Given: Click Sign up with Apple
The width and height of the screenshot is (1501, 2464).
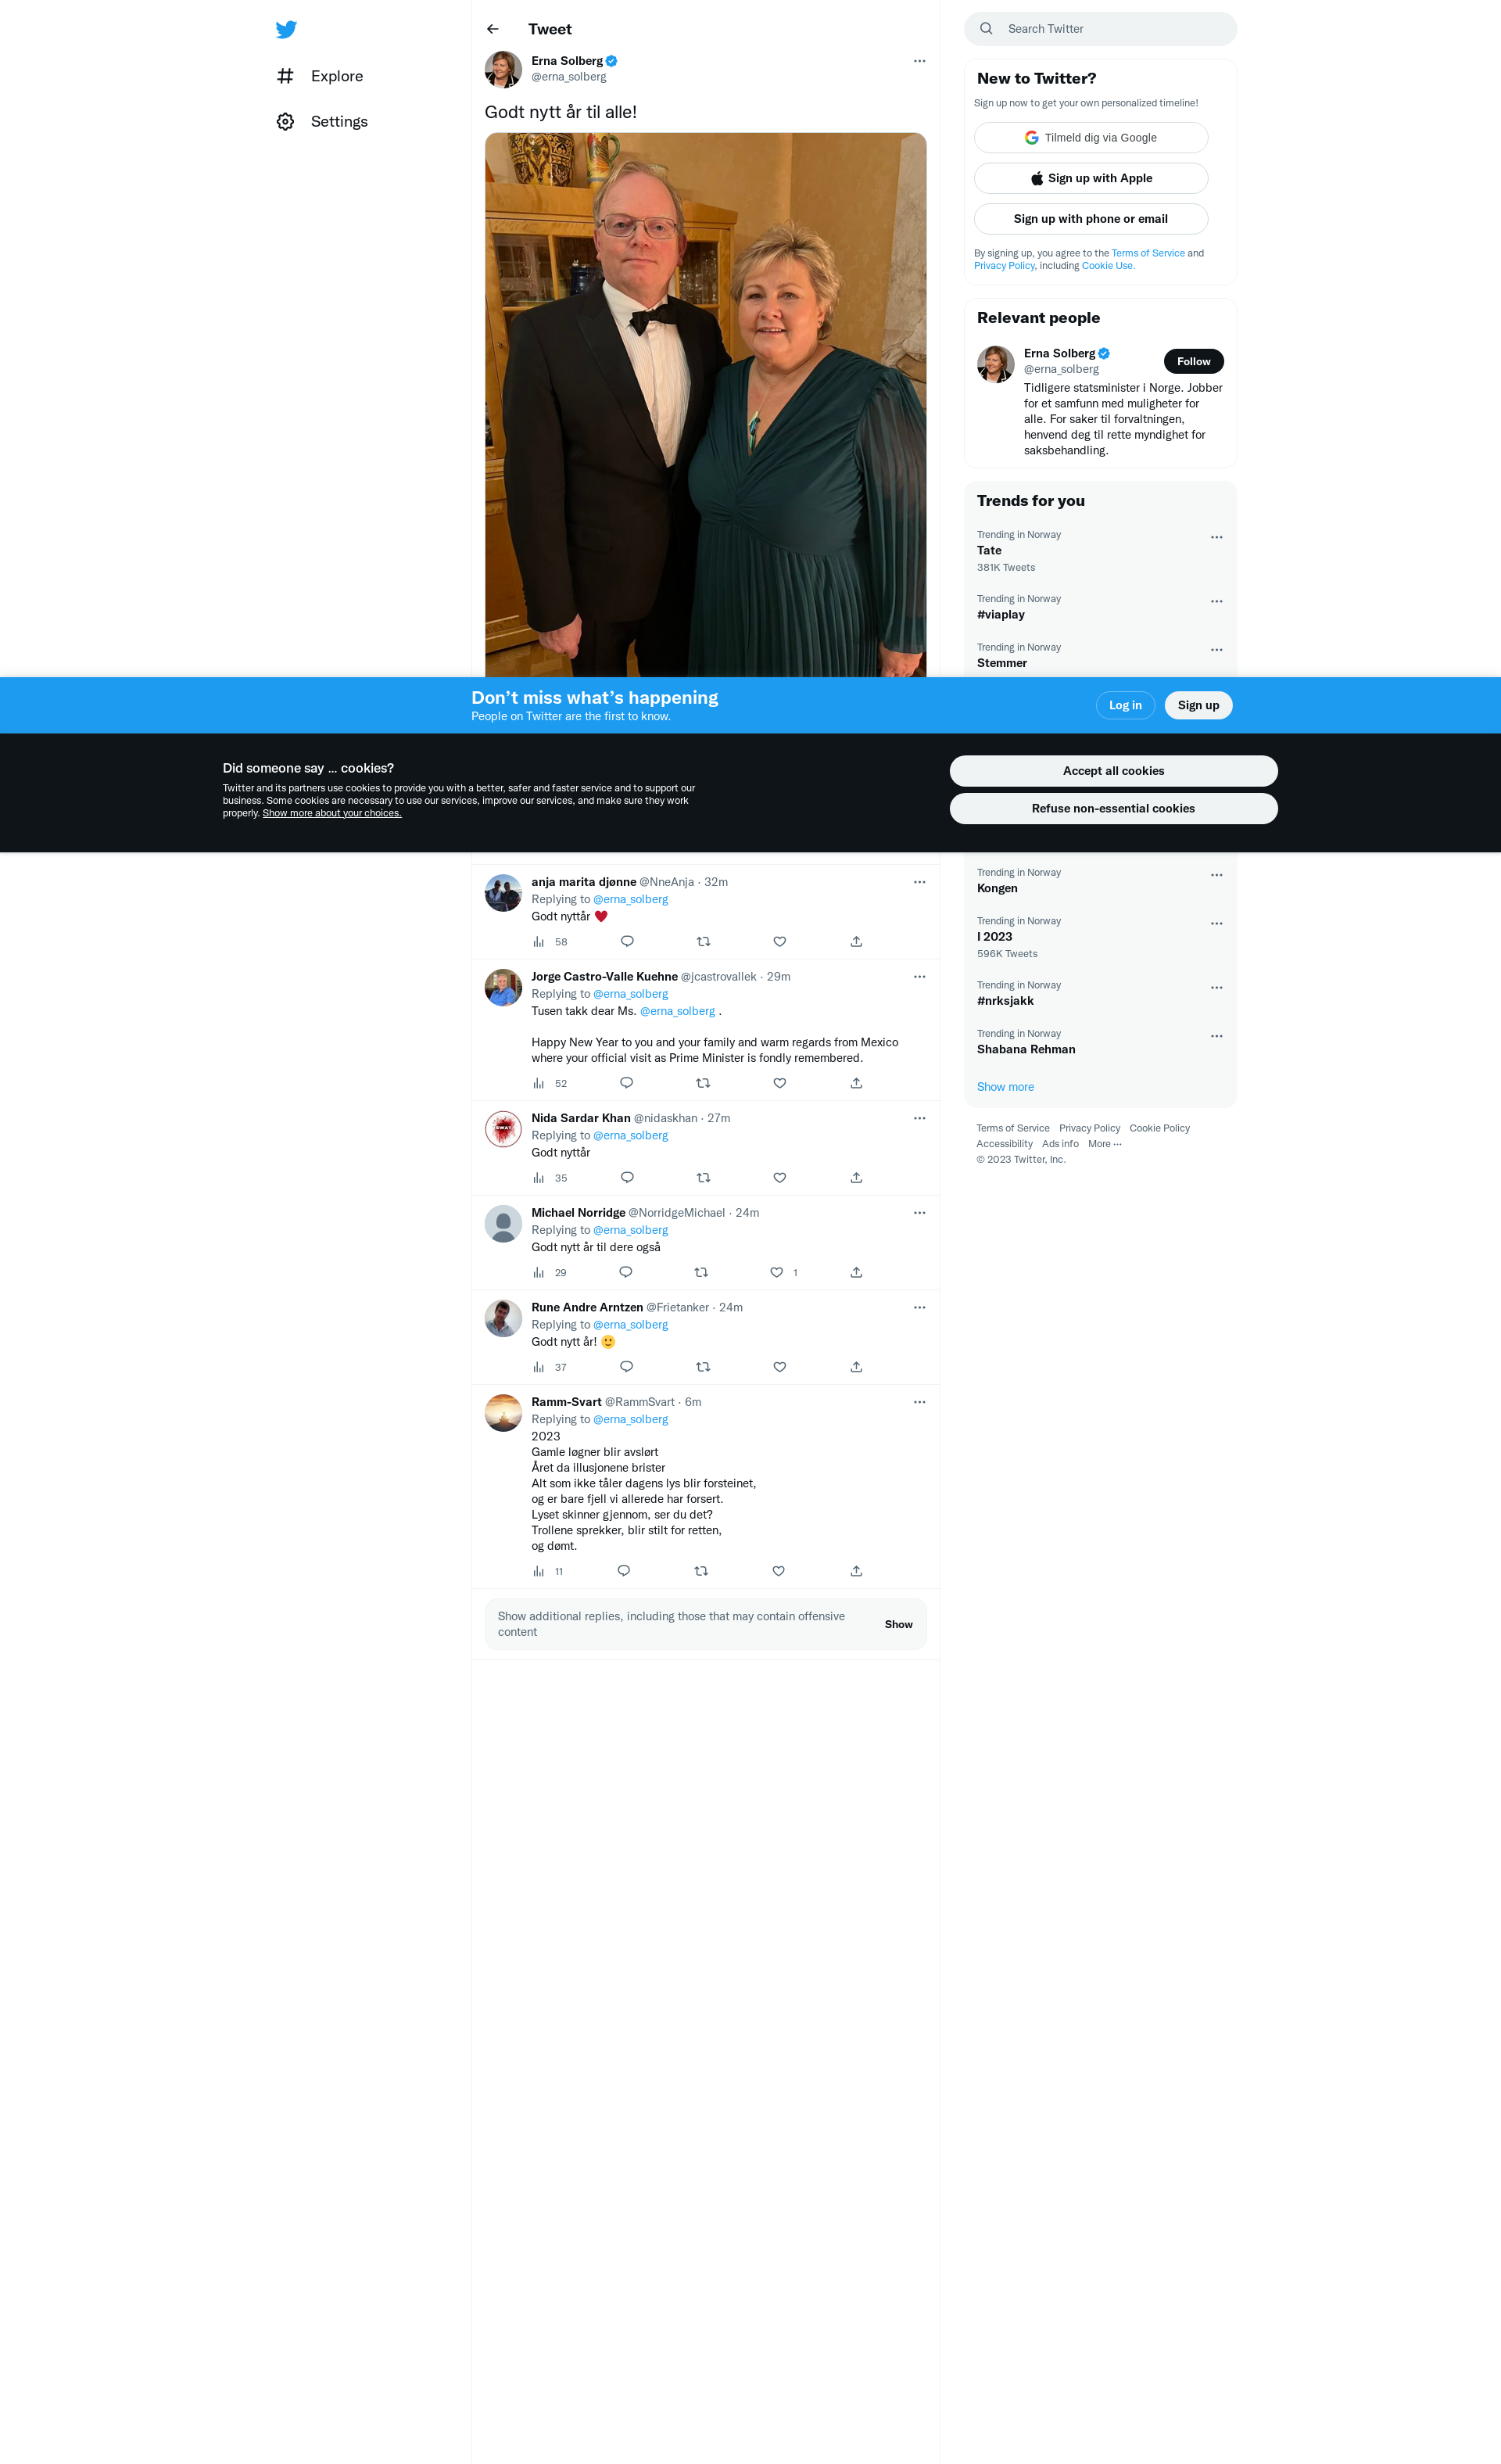Looking at the screenshot, I should 1090,178.
